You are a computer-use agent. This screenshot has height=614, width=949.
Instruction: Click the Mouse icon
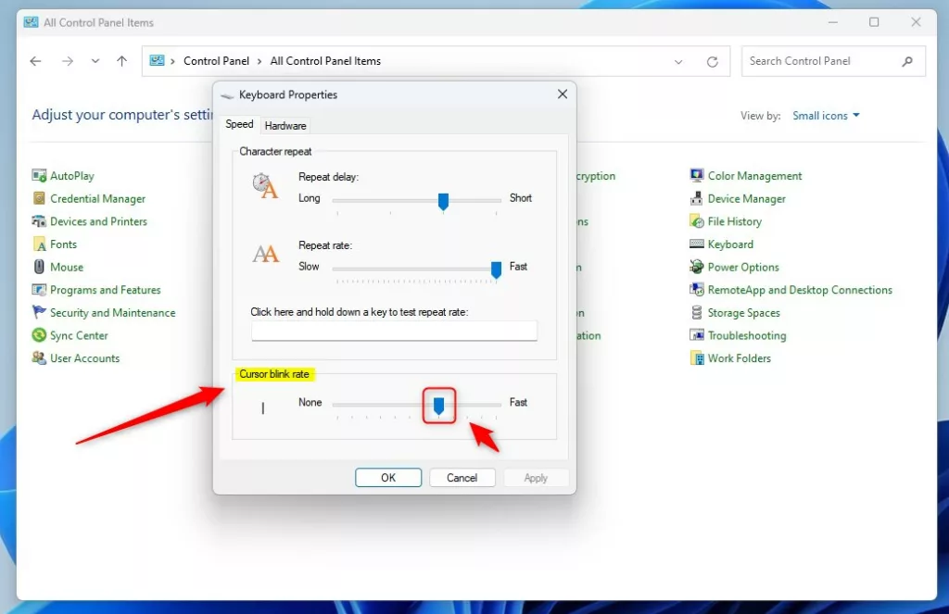coord(39,267)
